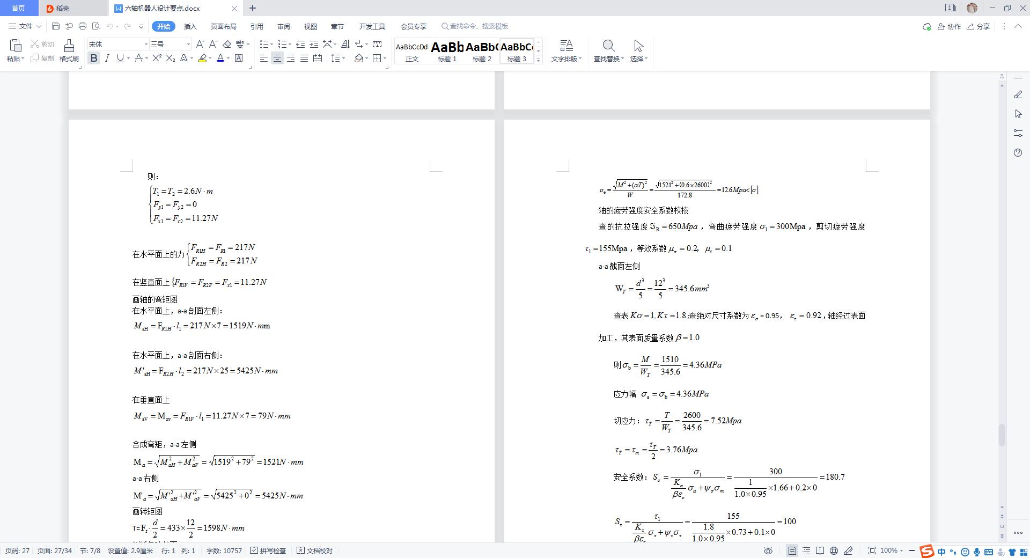The width and height of the screenshot is (1030, 558).
Task: Open the help icon in right sidebar
Action: click(1018, 153)
